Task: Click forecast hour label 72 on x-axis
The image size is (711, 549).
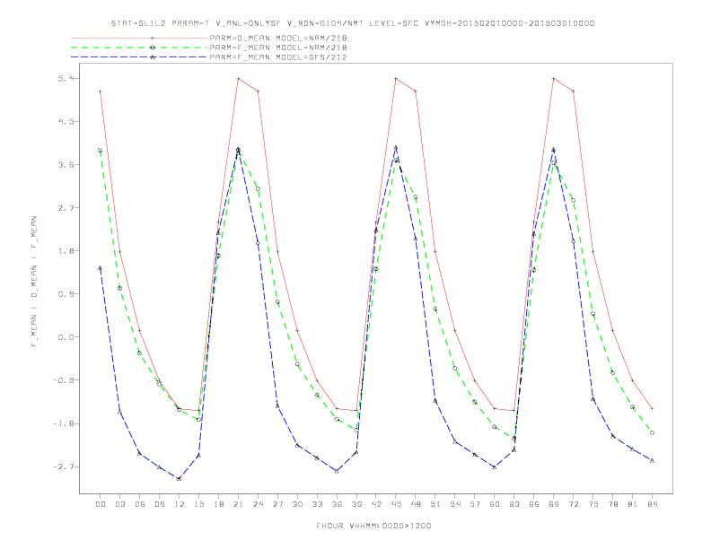Action: pyautogui.click(x=574, y=504)
